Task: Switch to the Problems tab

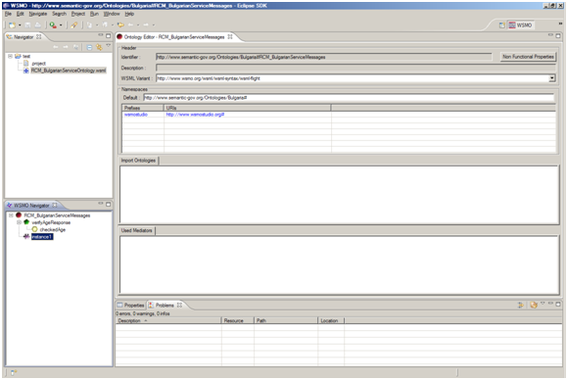Action: pyautogui.click(x=165, y=306)
